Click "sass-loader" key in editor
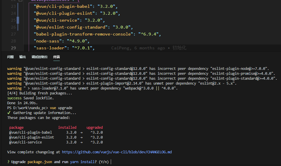This screenshot has width=281, height=166. pos(50,48)
